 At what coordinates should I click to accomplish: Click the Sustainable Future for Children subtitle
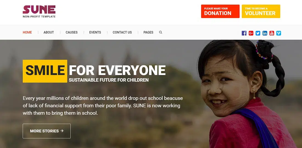tap(109, 80)
